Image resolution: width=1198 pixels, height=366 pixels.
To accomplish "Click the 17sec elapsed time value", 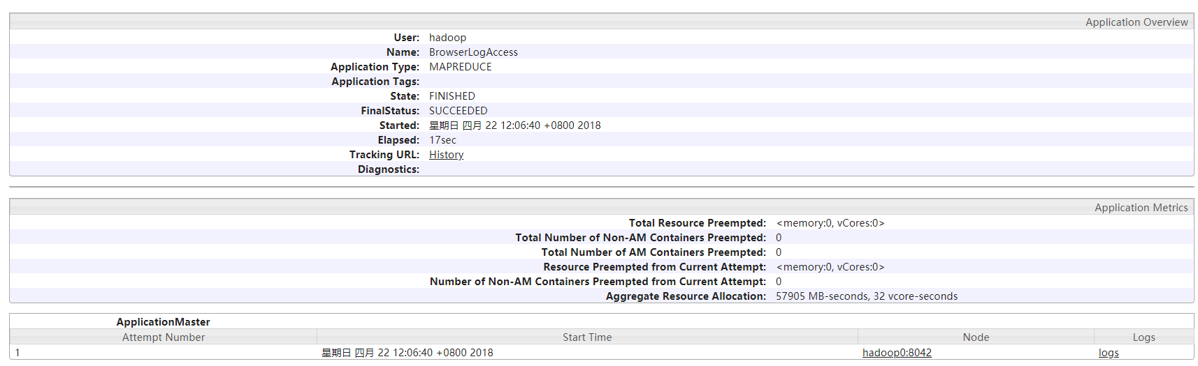I will coord(442,140).
